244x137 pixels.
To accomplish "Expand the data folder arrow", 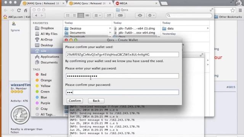I will 208,28.
